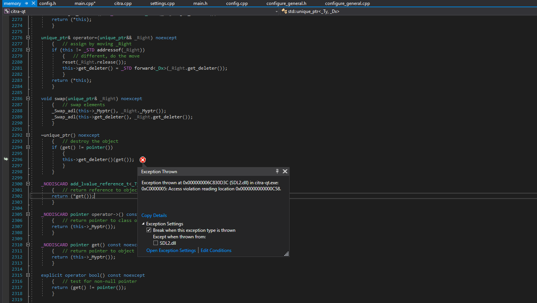Pin the Exception Thrown popup open

coord(277,171)
